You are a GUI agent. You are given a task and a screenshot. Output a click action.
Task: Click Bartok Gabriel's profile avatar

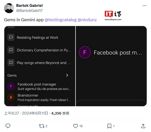(x=9, y=8)
